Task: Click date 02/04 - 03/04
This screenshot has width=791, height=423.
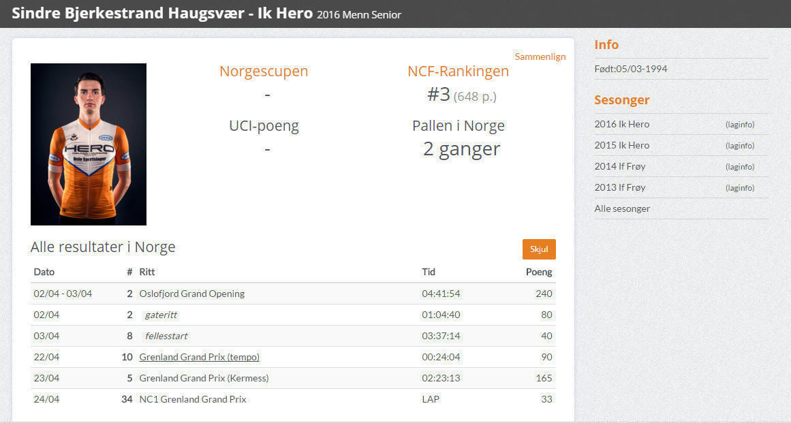Action: tap(63, 294)
